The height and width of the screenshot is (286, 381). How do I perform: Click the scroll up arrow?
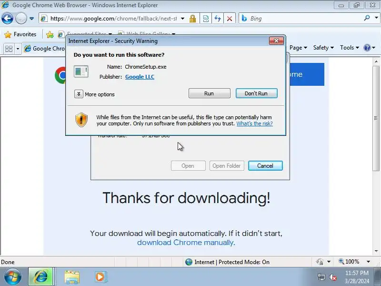(376, 61)
